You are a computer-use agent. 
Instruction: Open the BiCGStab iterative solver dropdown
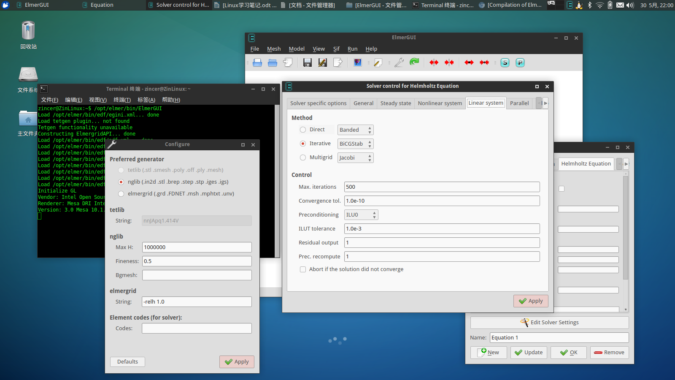[x=356, y=144]
